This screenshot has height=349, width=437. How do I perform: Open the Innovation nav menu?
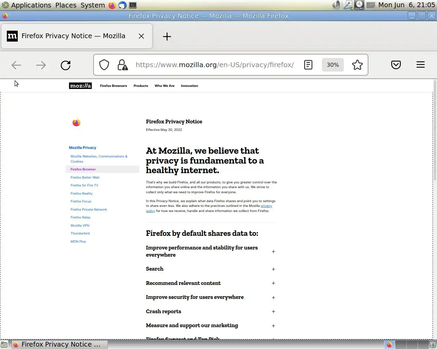pyautogui.click(x=189, y=86)
